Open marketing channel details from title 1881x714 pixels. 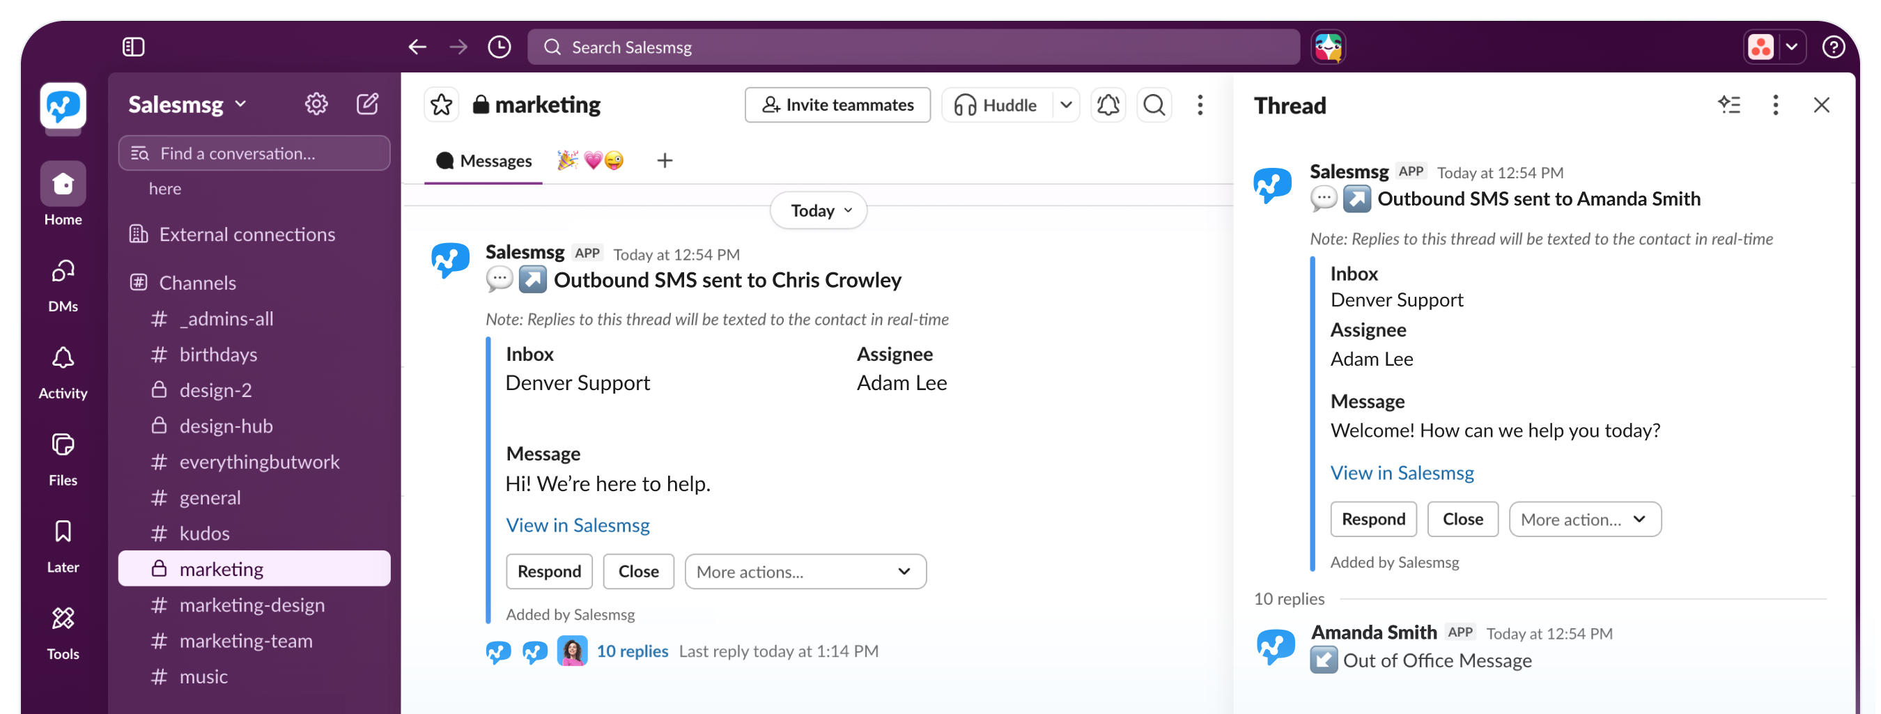(536, 105)
